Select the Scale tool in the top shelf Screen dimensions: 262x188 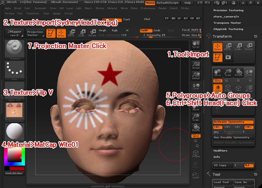82,33
